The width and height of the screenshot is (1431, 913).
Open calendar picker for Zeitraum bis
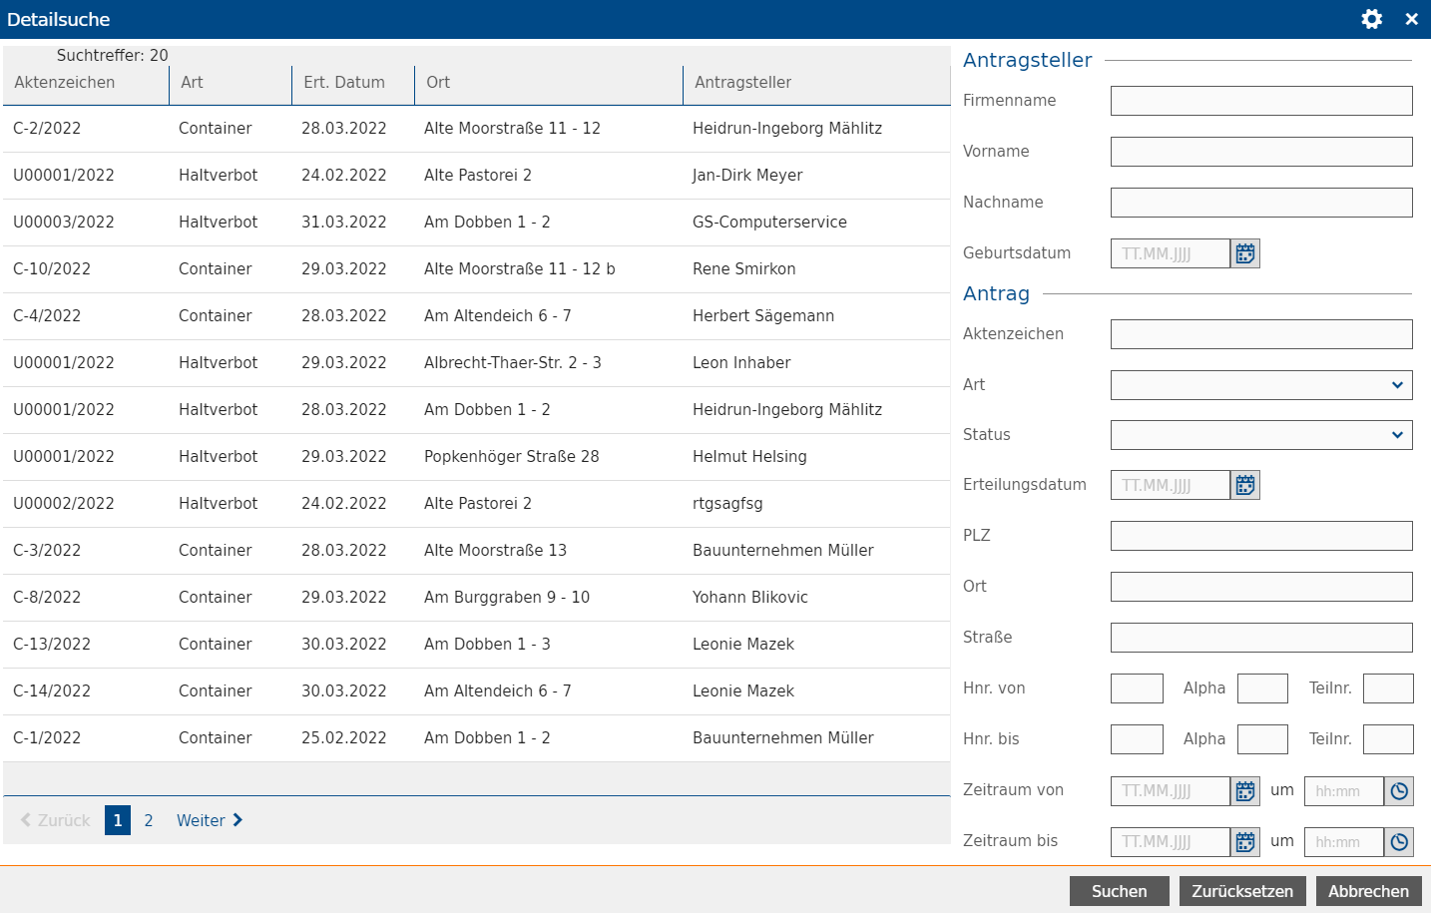click(1244, 842)
